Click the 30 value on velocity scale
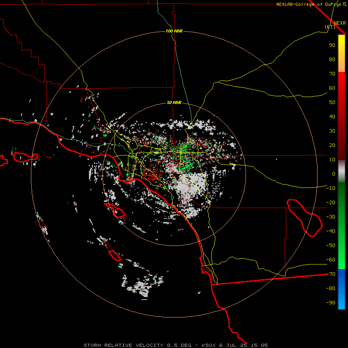This screenshot has width=348, height=348. coord(332,131)
